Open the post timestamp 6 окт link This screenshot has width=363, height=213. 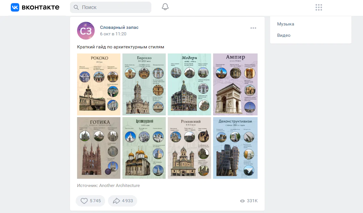click(113, 34)
